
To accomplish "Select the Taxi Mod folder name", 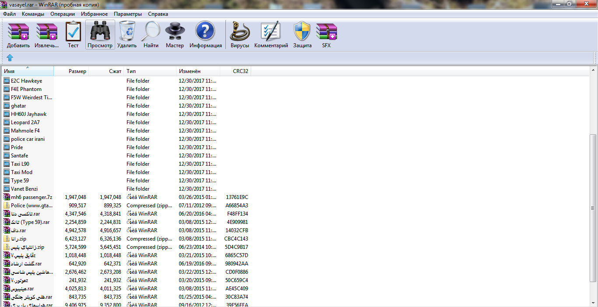I will pos(21,172).
